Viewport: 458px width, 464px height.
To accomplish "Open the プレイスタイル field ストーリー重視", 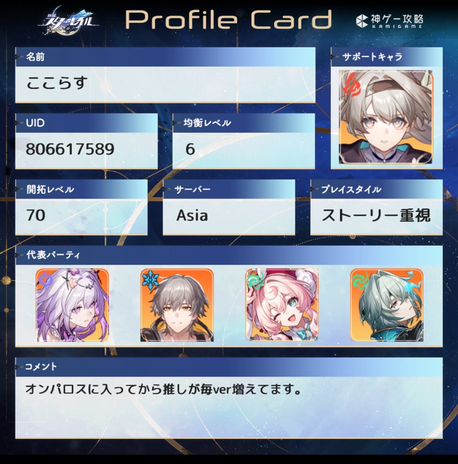I will [377, 217].
